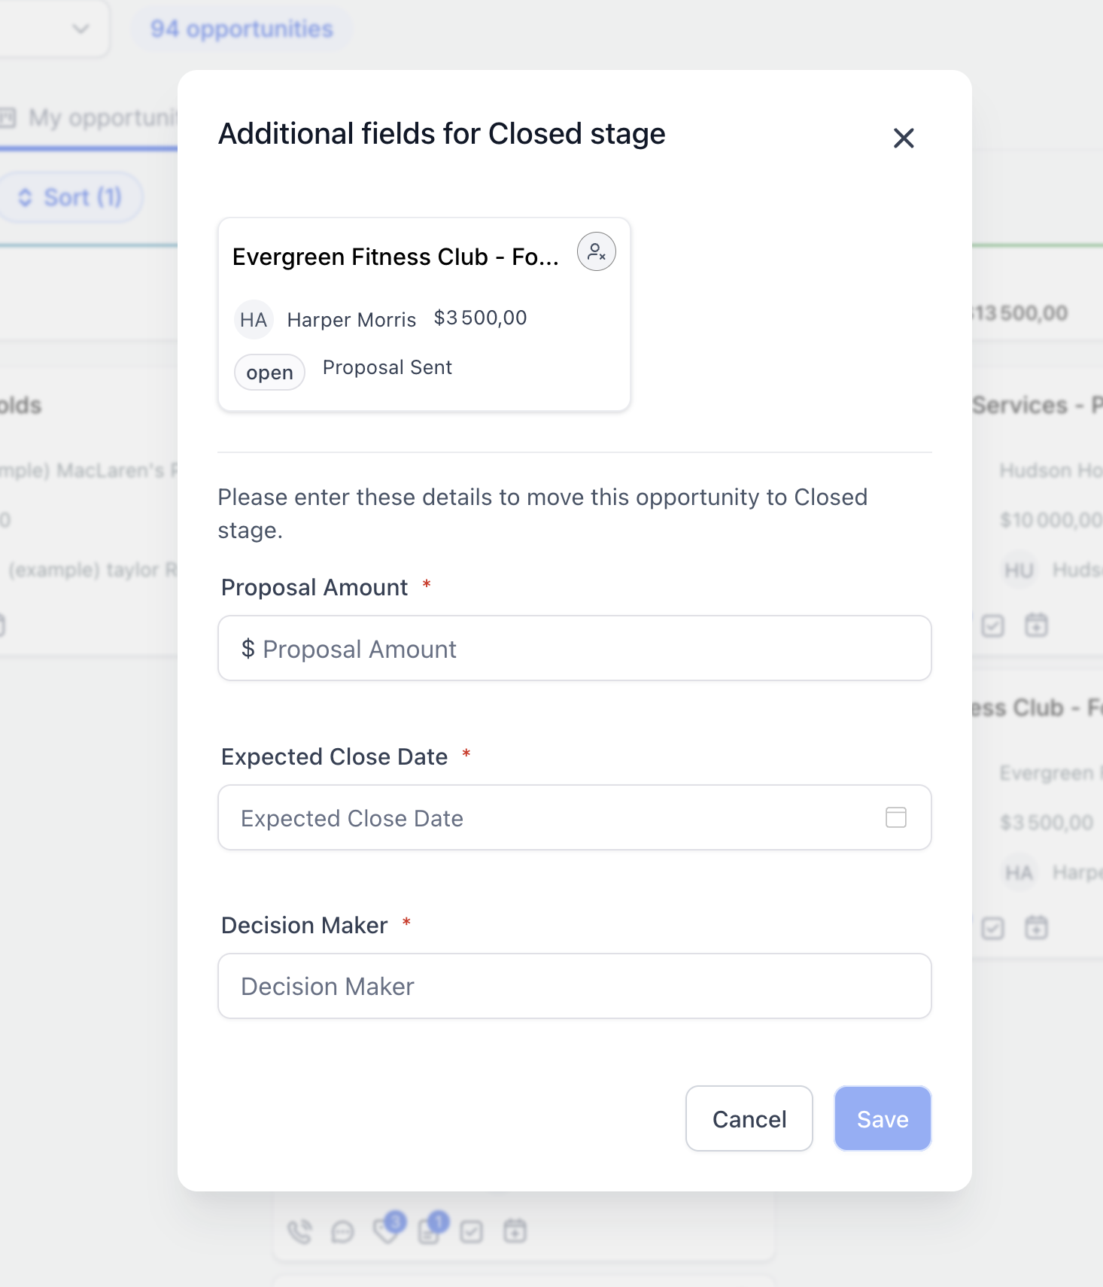Open the chat message icon below the dialog

point(342,1232)
